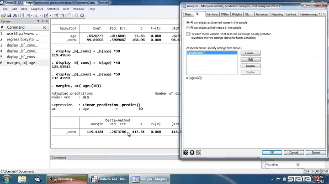This screenshot has width=329, height=184.
Task: Click the third pinned taskbar icon
Action: 38,179
